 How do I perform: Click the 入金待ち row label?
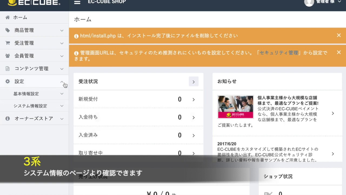pos(88,117)
